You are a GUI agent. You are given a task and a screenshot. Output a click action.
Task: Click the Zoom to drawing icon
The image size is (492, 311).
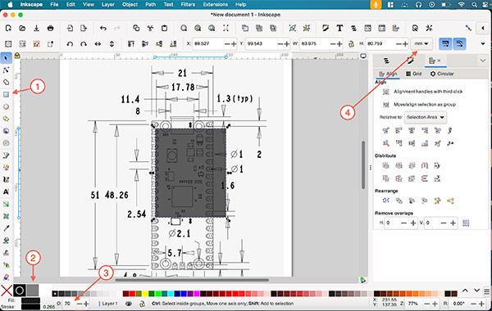(198, 28)
